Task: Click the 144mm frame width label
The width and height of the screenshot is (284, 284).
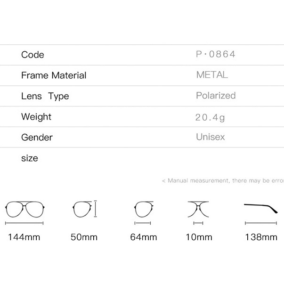Action: [x=24, y=237]
